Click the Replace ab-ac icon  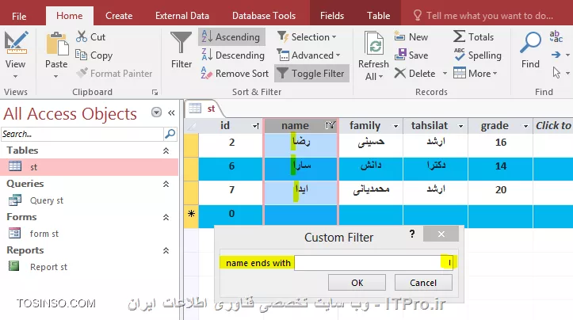[556, 36]
